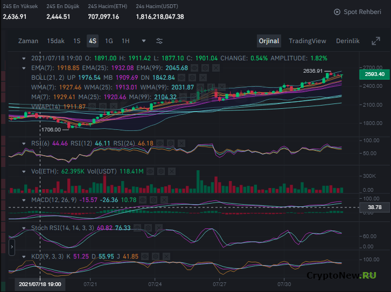The height and width of the screenshot is (292, 391).
Task: Open VWAP indicator settings gear
Action: [x=103, y=107]
